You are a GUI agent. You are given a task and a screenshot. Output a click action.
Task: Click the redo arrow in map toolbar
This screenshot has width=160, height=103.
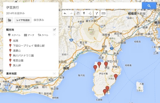(x=71, y=13)
